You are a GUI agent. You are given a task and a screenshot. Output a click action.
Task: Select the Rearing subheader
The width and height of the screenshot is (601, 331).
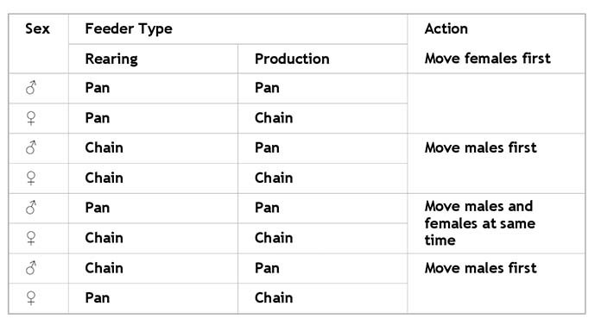coord(111,59)
